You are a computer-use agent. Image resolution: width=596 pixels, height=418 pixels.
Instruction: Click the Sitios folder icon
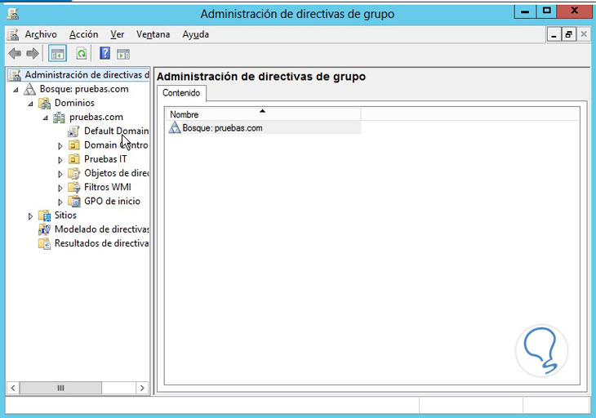(x=44, y=216)
